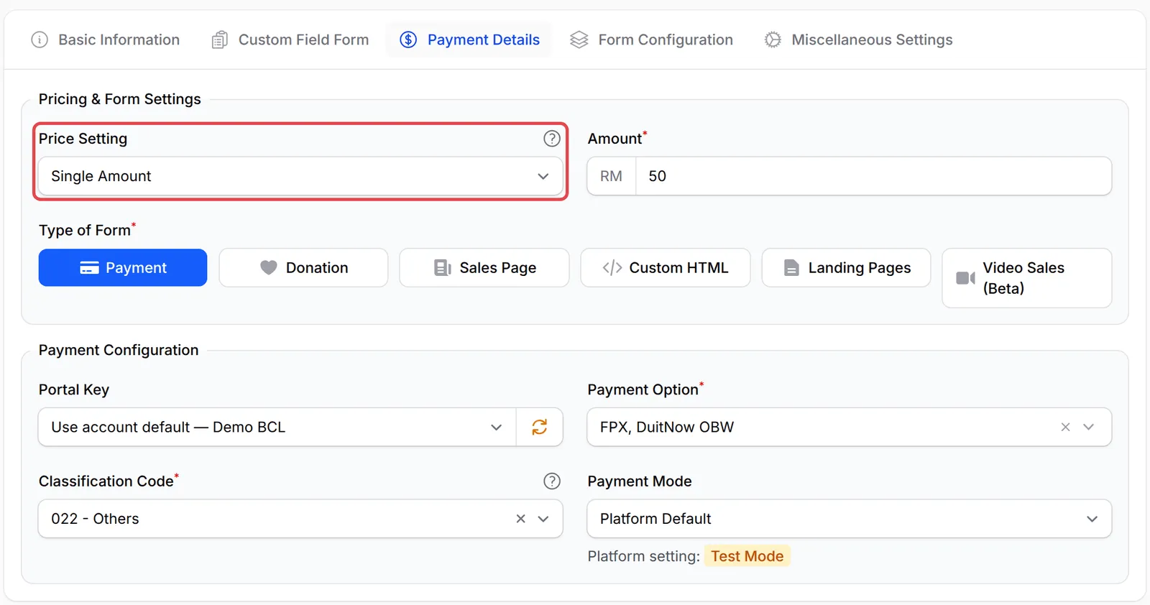Clear the 022 - Others classification code
1150x605 pixels.
(520, 519)
